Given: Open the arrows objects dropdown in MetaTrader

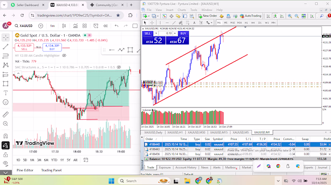Looking at the screenshot, I should [x=211, y=23].
